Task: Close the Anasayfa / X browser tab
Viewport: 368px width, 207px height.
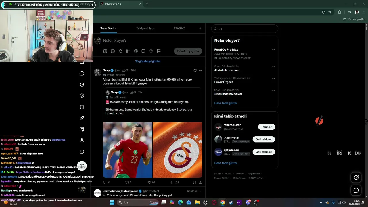Action: click(x=140, y=4)
